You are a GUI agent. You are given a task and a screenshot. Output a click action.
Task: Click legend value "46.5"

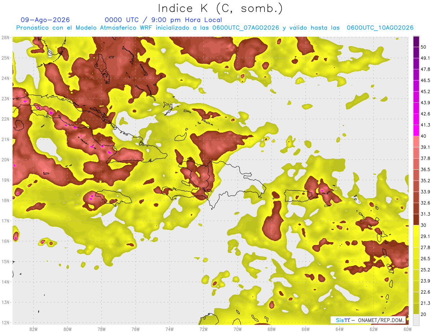(x=425, y=80)
